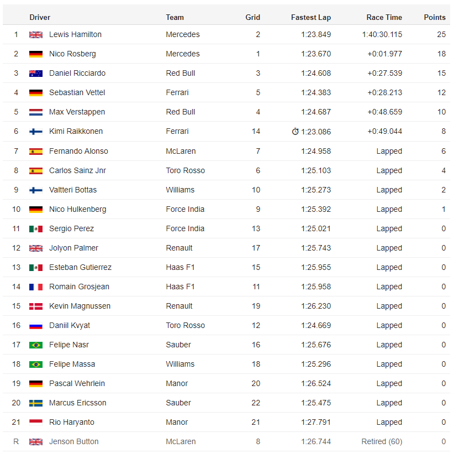Sort by the Points column header

coord(435,17)
